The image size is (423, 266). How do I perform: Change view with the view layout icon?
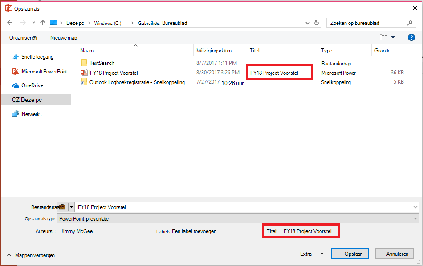coord(383,37)
